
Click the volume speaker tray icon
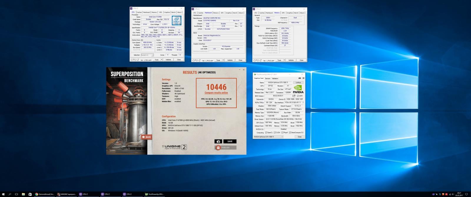click(453, 194)
